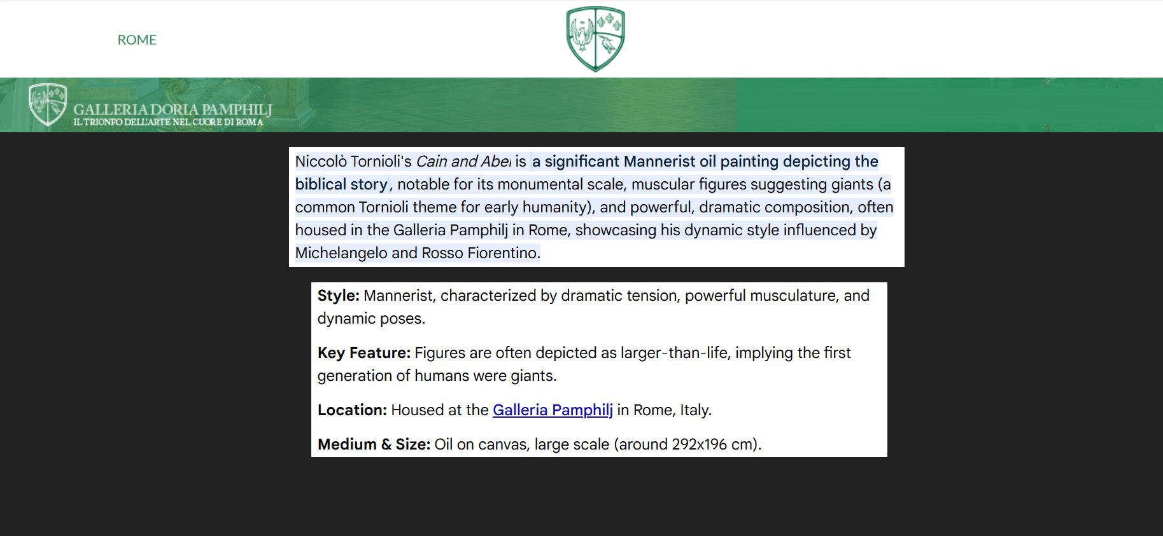Click the green crest logo at top center

pos(595,39)
